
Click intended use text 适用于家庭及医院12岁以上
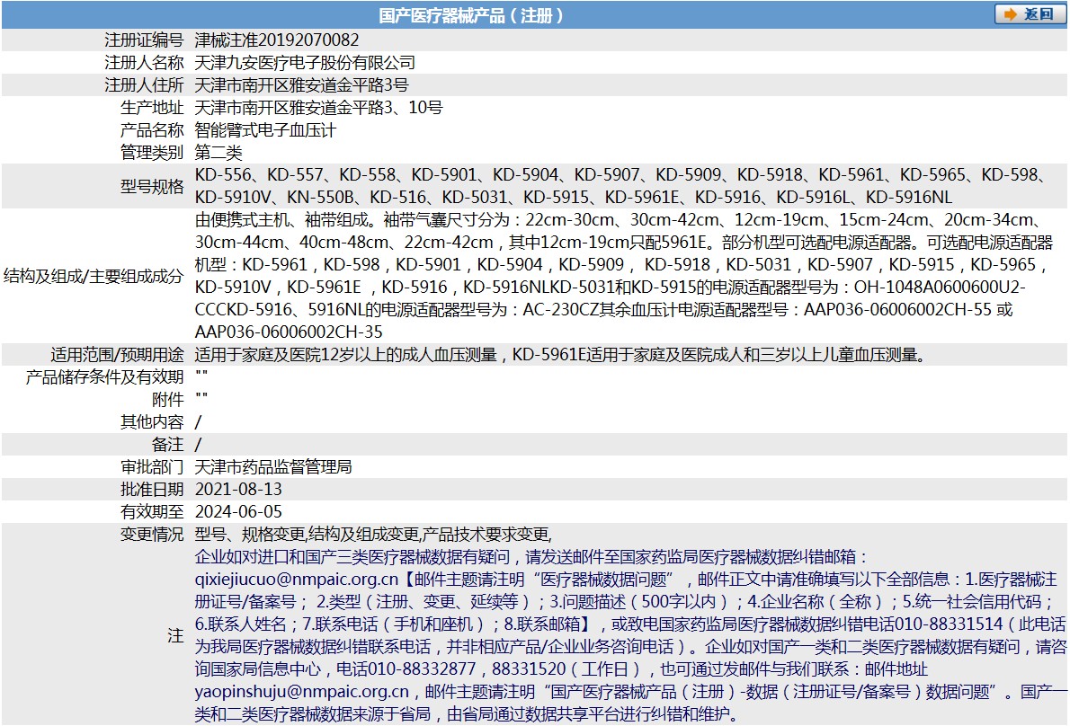coord(561,355)
